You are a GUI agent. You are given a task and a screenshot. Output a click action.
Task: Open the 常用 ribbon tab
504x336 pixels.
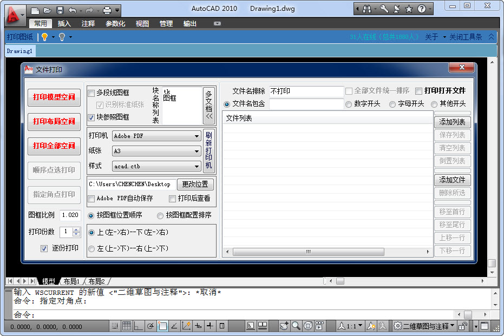coord(41,23)
